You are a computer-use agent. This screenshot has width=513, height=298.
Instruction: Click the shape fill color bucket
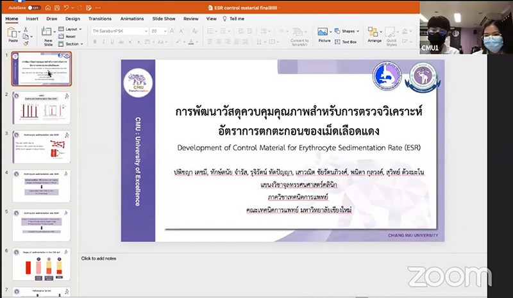pos(405,31)
